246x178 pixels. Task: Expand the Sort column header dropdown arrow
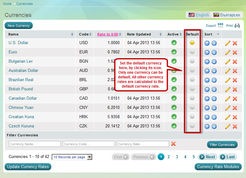coord(218,34)
